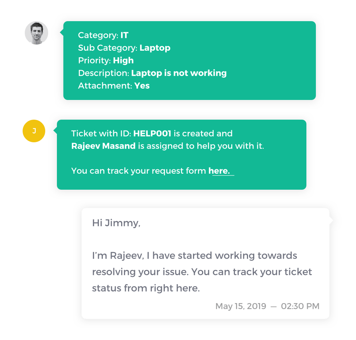Click the May 15, 2019 timestamp
The image size is (356, 340).
(x=241, y=306)
